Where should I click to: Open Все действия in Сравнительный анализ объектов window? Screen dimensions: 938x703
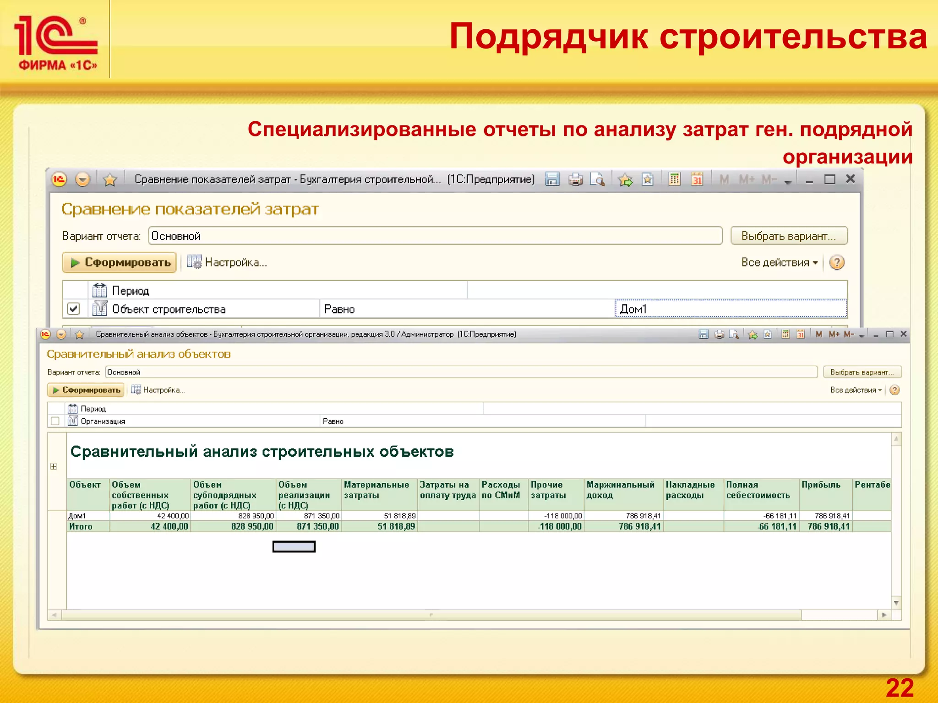pyautogui.click(x=856, y=390)
